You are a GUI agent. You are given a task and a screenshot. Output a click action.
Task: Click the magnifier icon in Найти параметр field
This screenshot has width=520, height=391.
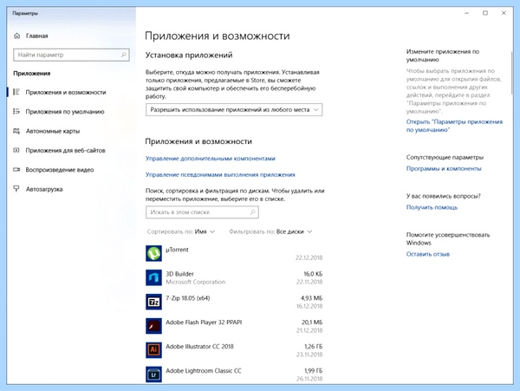(x=123, y=55)
